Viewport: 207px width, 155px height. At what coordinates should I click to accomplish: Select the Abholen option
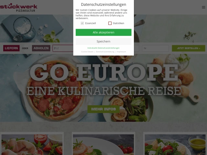(41, 48)
